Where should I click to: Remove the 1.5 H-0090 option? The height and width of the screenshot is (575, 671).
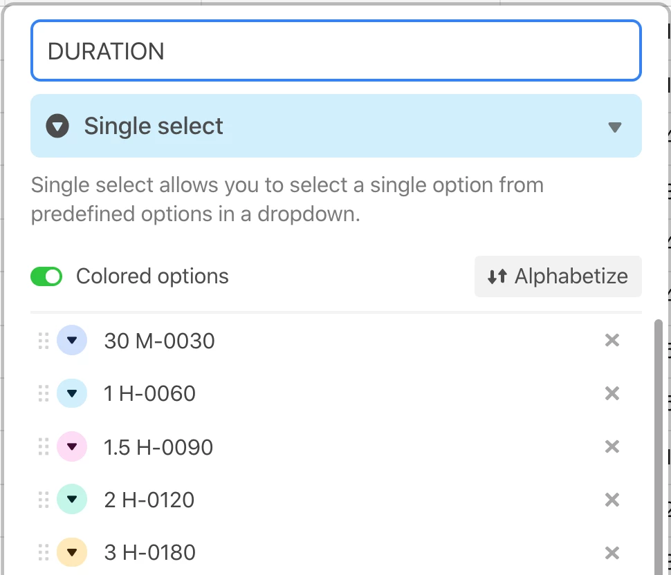(612, 446)
